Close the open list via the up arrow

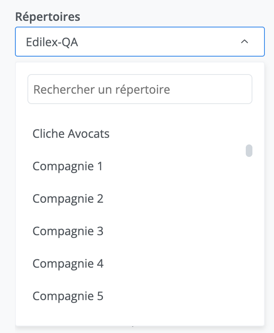[245, 42]
